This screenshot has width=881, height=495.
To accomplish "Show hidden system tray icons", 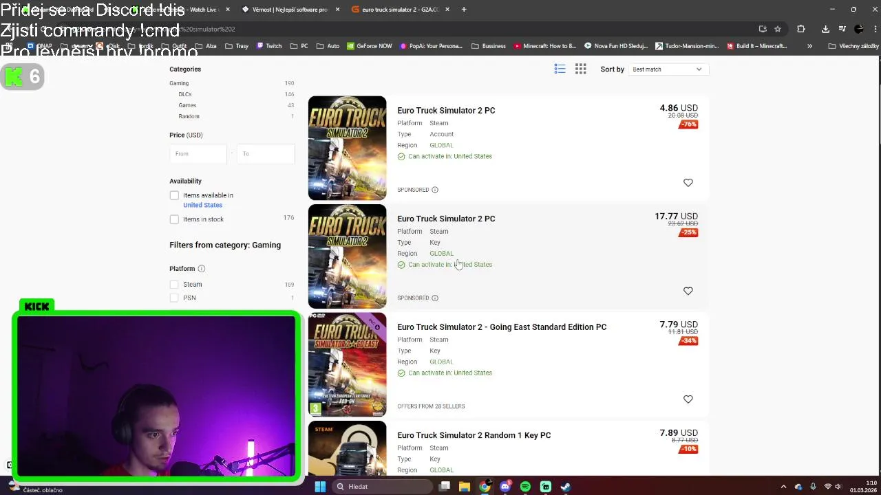I will click(783, 487).
